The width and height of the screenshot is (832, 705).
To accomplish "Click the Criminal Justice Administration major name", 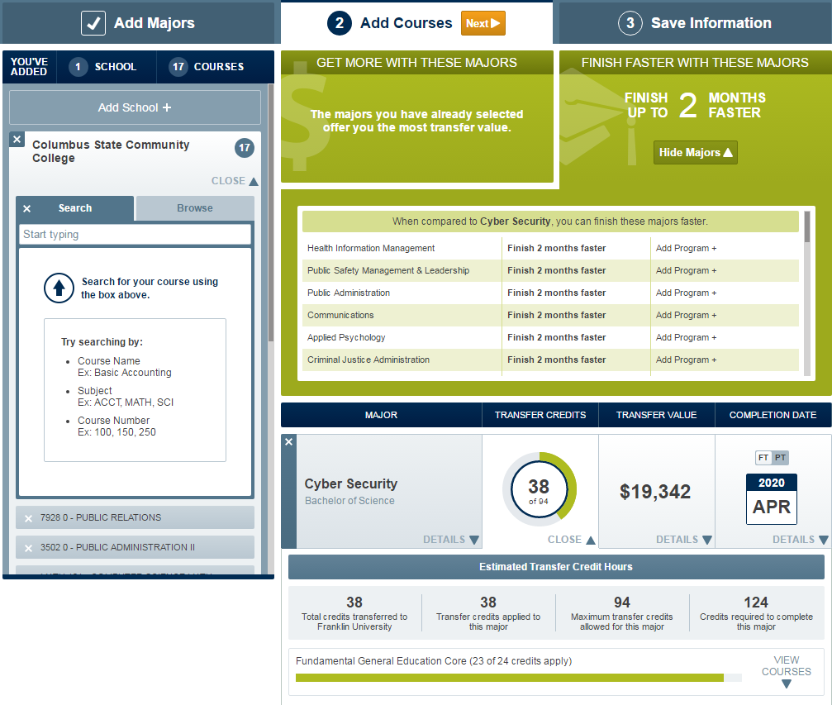I will pos(368,360).
